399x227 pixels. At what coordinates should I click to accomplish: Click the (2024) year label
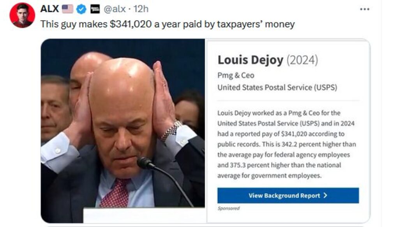coord(302,60)
